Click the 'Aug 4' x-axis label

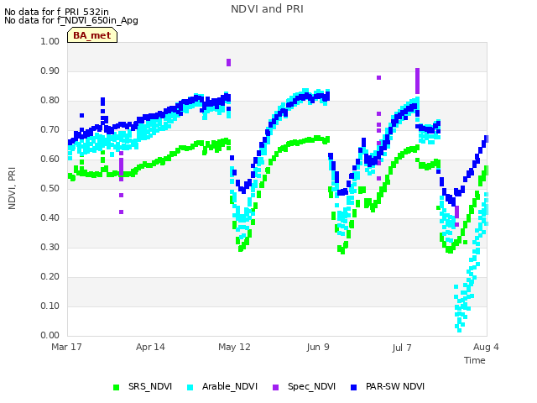tap(486, 347)
